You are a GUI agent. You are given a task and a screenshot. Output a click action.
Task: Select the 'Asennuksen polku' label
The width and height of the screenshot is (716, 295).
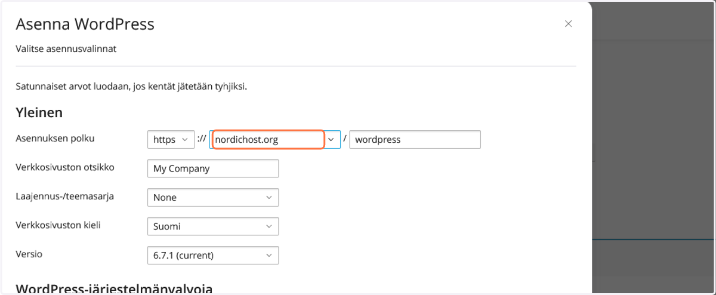55,139
